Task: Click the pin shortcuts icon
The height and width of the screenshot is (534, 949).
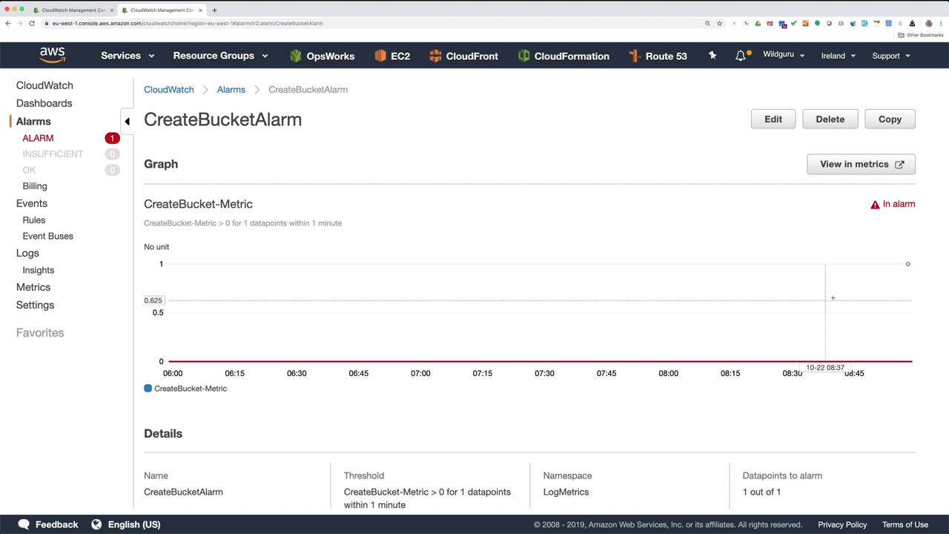Action: 712,56
